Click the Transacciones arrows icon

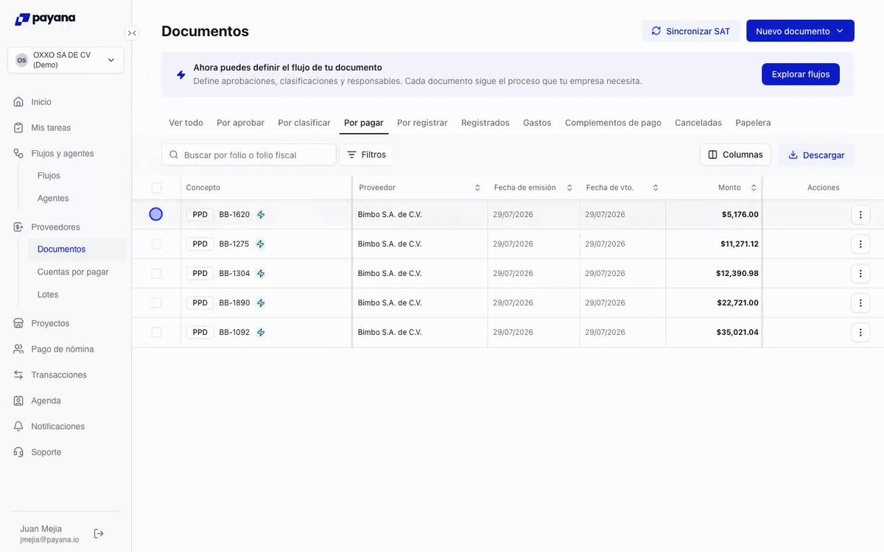pyautogui.click(x=18, y=375)
